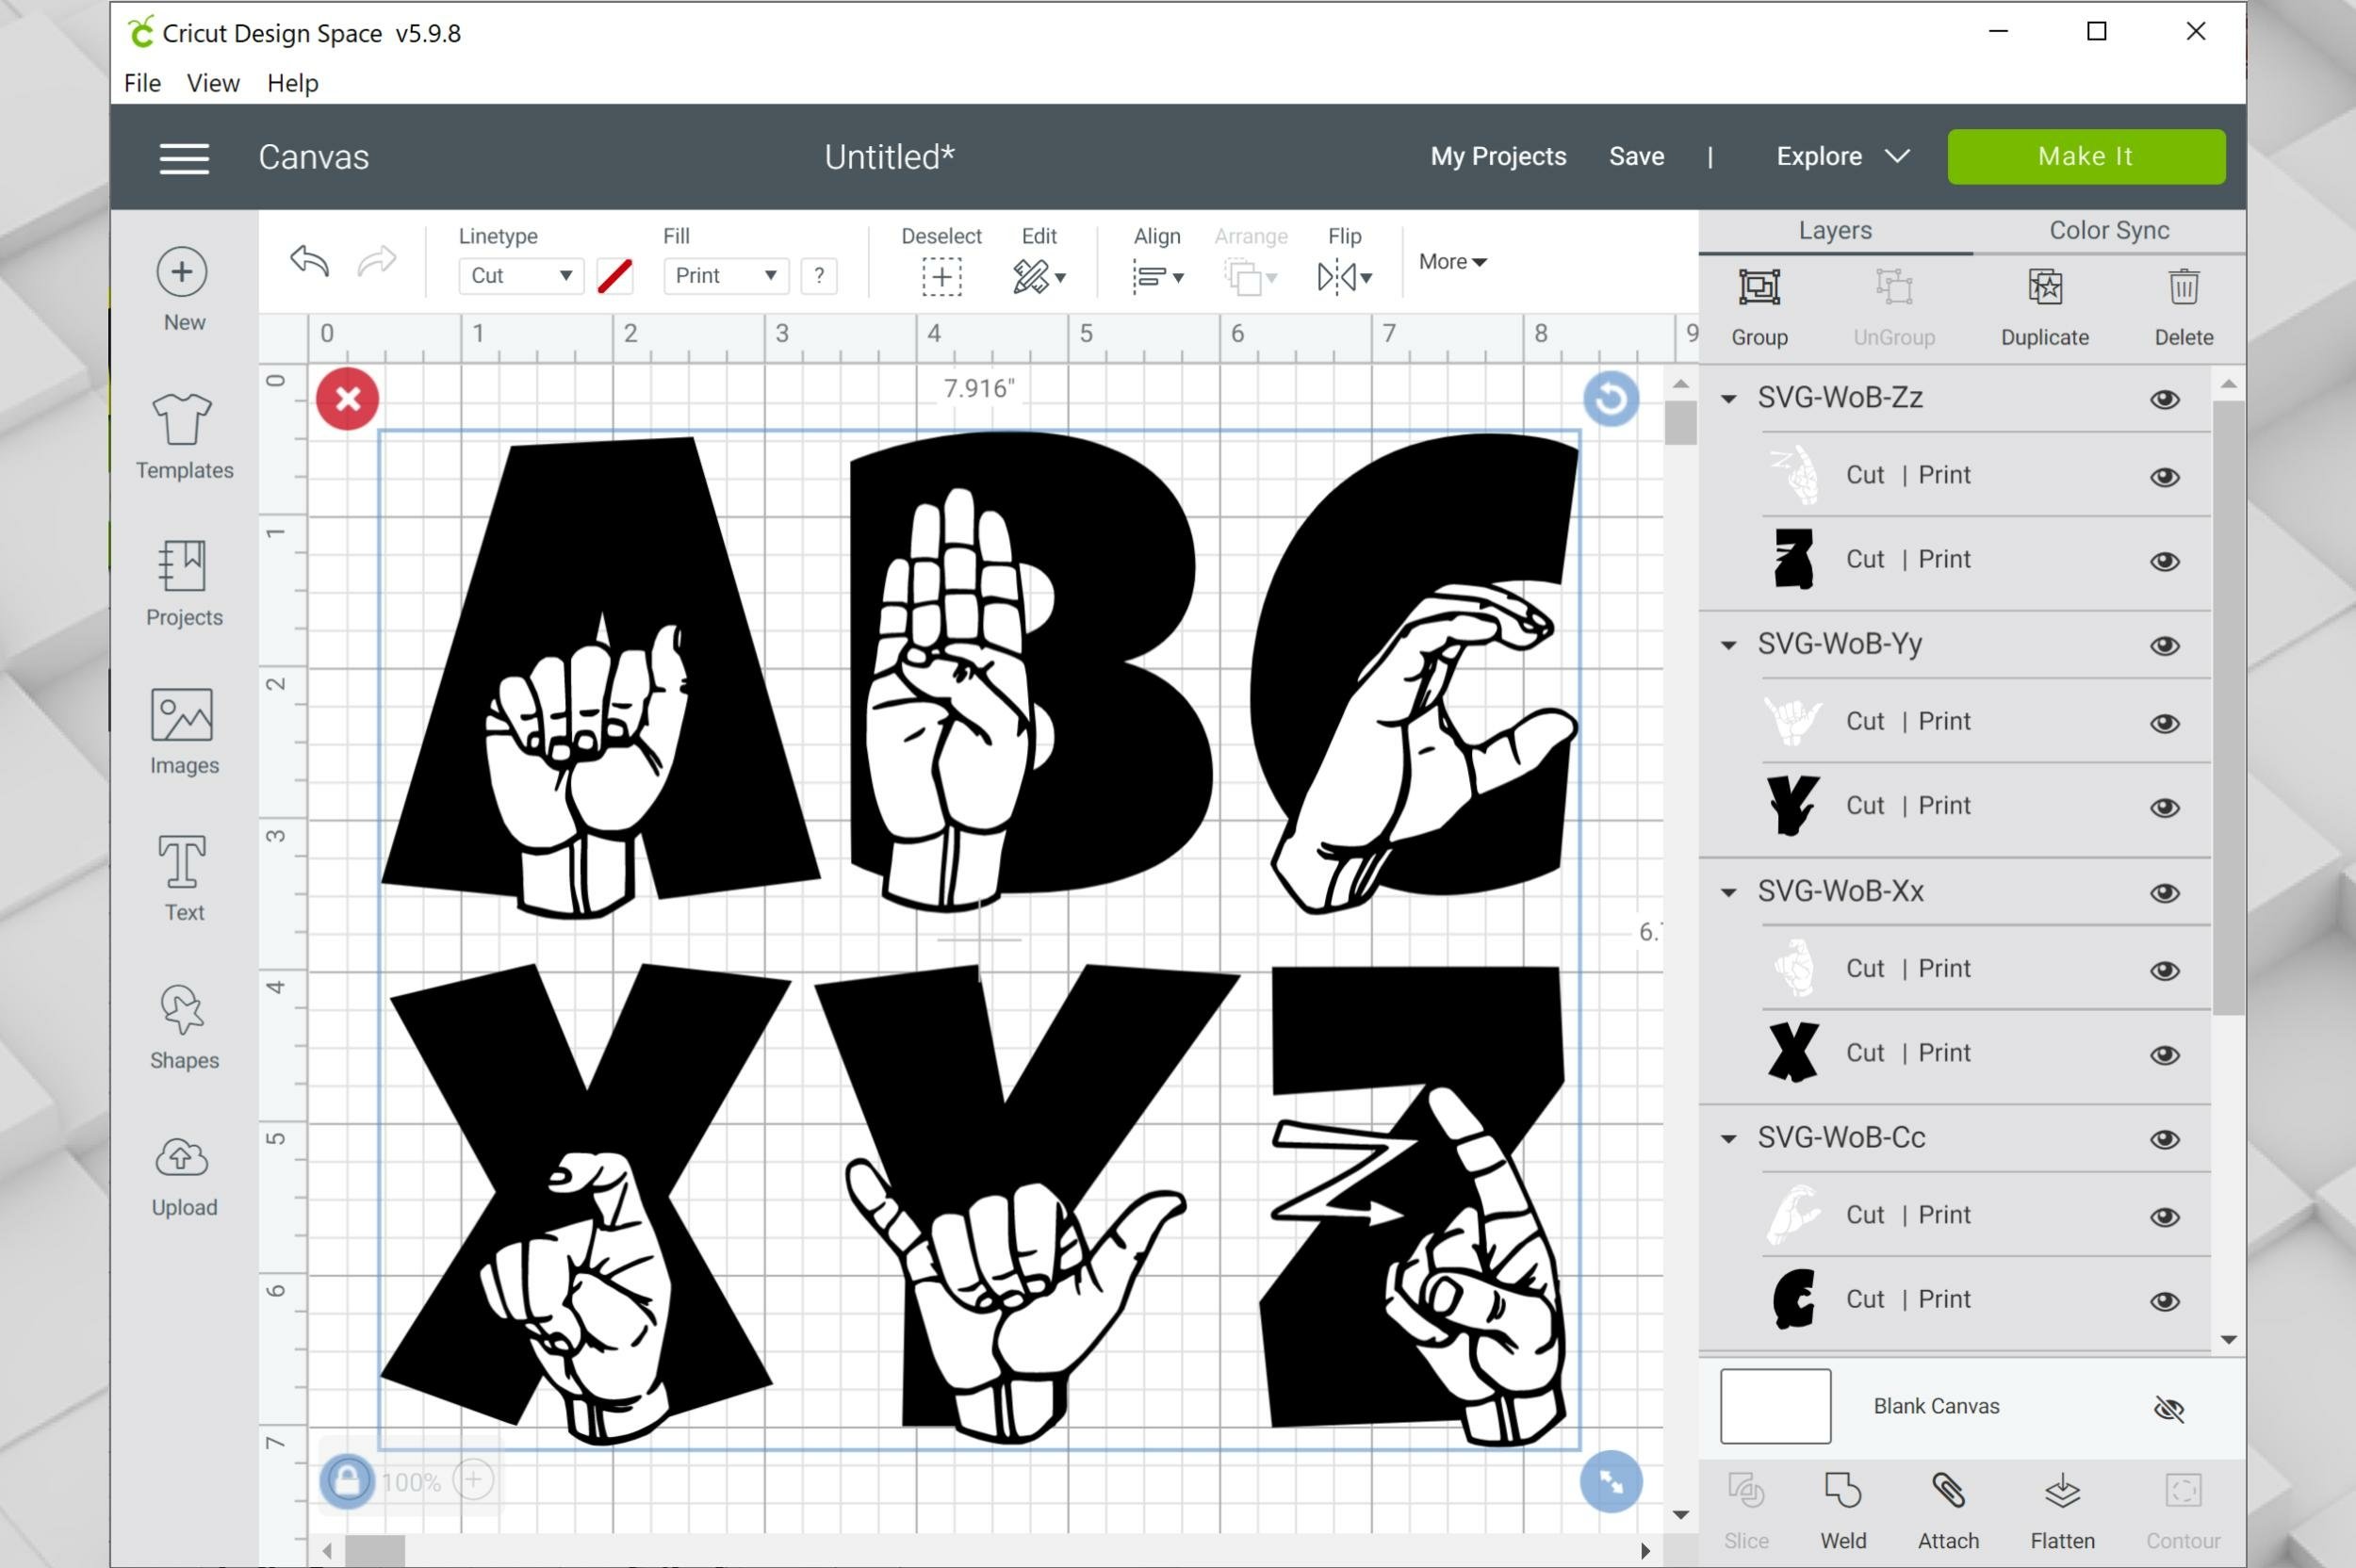This screenshot has width=2356, height=1568.
Task: Weld the selected shapes
Action: pyautogui.click(x=1842, y=1491)
